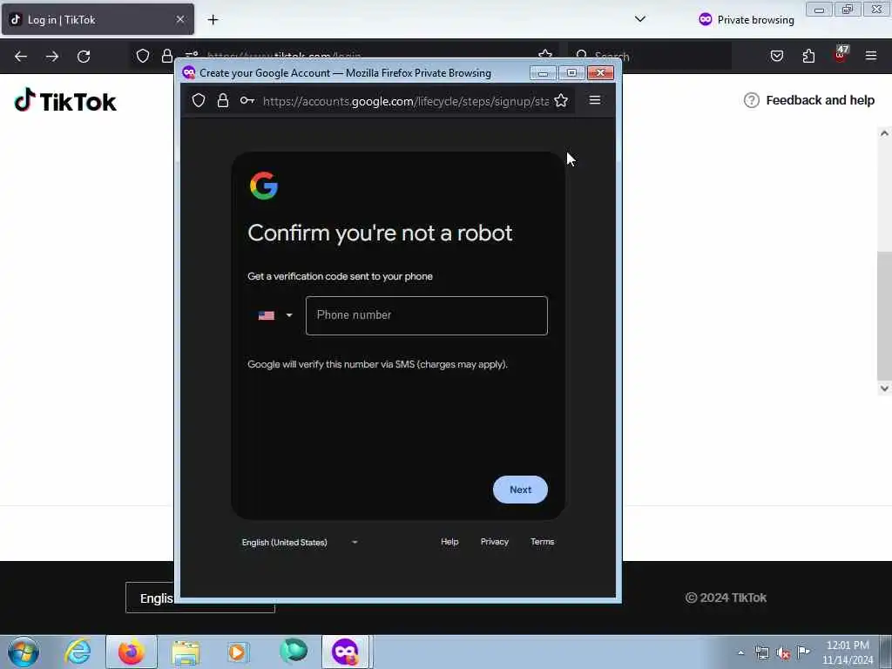892x669 pixels.
Task: Open the Help link in Google footer
Action: click(x=449, y=542)
